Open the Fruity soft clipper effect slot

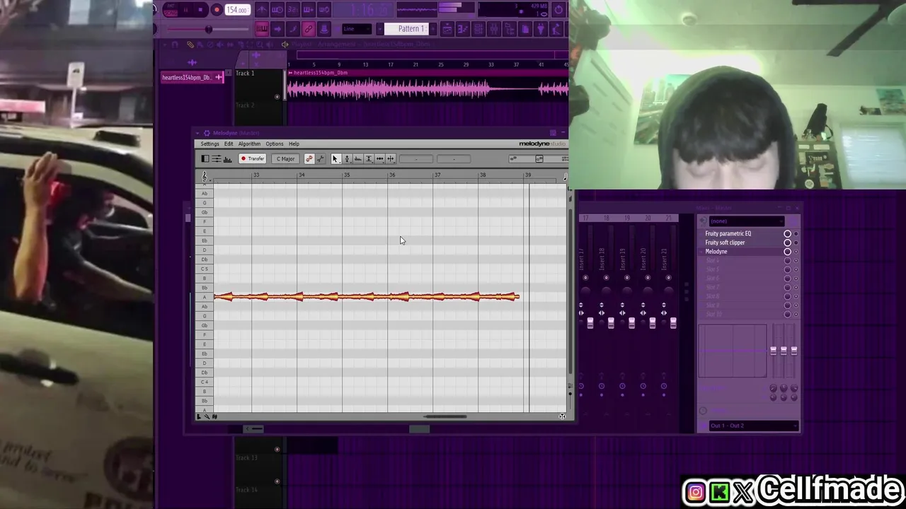(x=725, y=242)
